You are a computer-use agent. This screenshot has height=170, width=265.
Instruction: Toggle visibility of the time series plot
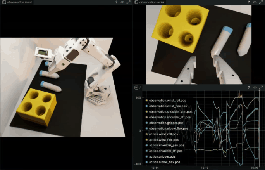255,88
